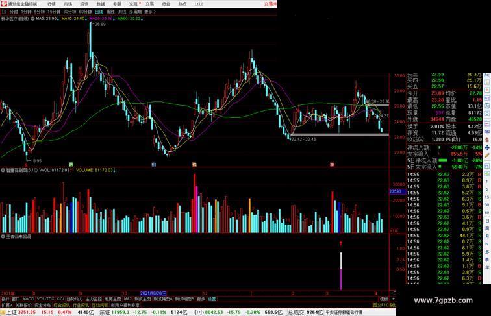Image resolution: width=491 pixels, height=316 pixels.
Task: Click the 交易未 link at top right
Action: [x=271, y=4]
